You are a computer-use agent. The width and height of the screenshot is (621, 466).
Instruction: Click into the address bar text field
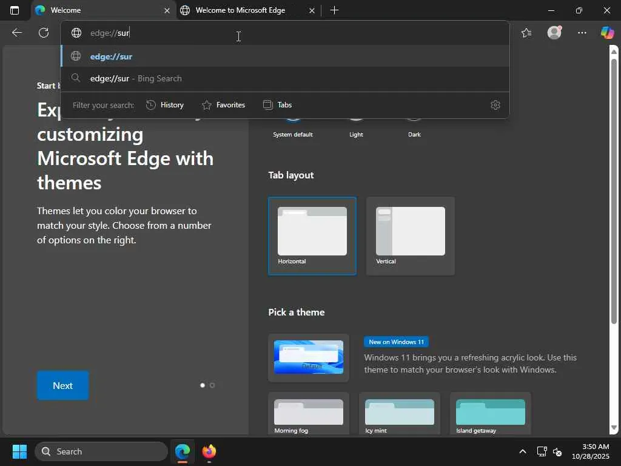(285, 33)
